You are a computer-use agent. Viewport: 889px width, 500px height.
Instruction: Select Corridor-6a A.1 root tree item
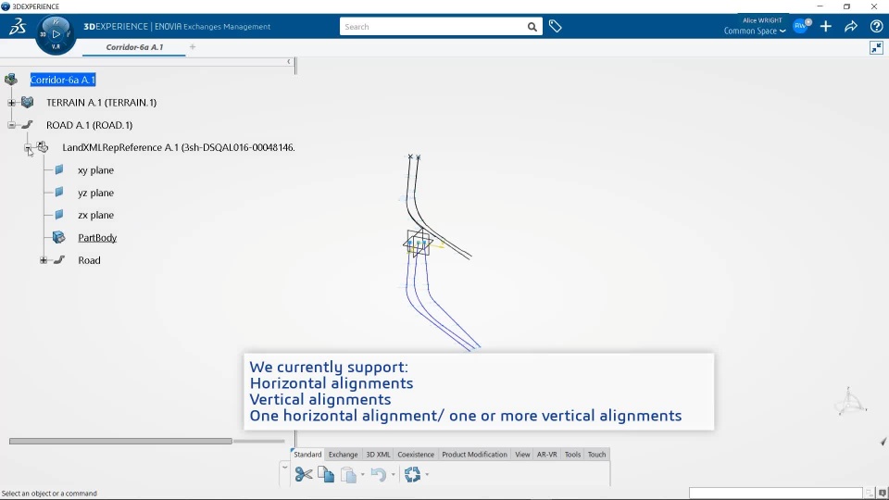click(x=63, y=80)
